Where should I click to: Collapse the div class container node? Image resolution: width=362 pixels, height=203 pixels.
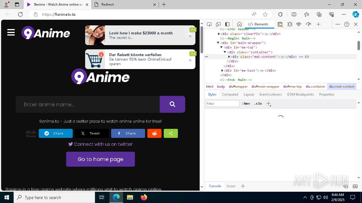coord(225,52)
